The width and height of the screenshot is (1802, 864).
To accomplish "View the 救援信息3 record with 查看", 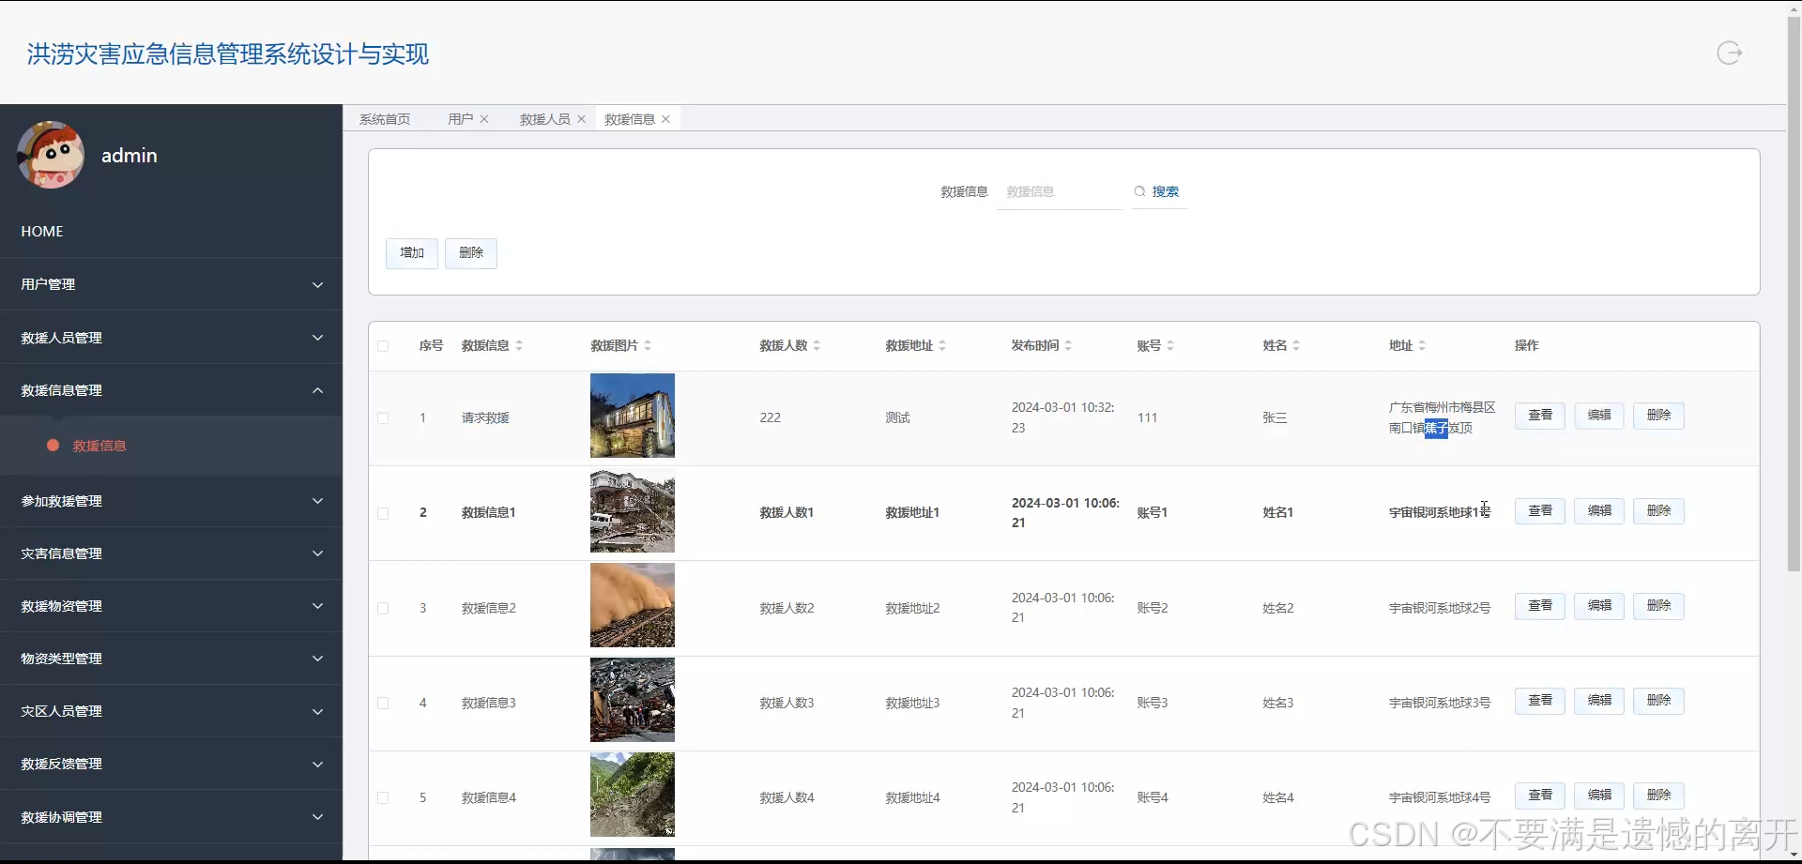I will pyautogui.click(x=1540, y=701).
